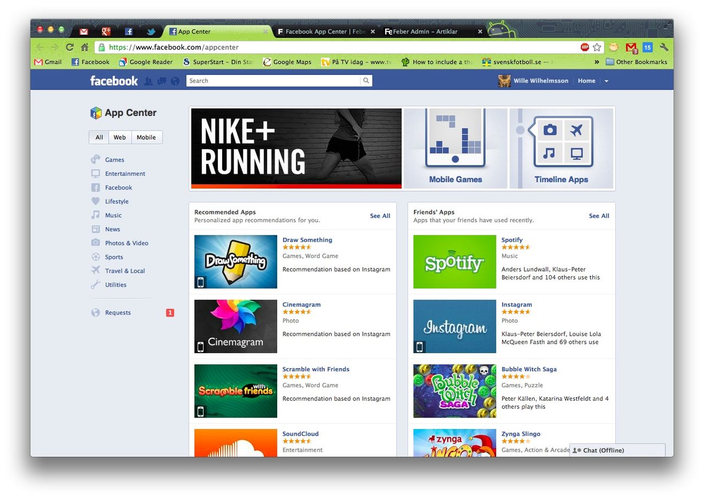Go to Facebook Home
This screenshot has width=704, height=499.
[x=586, y=81]
